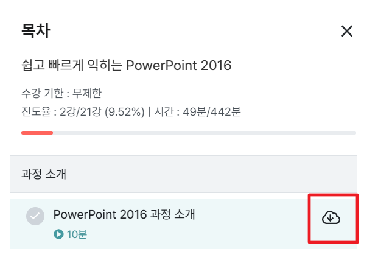Click the teal left border of lesson row
The image size is (378, 263).
coord(10,224)
